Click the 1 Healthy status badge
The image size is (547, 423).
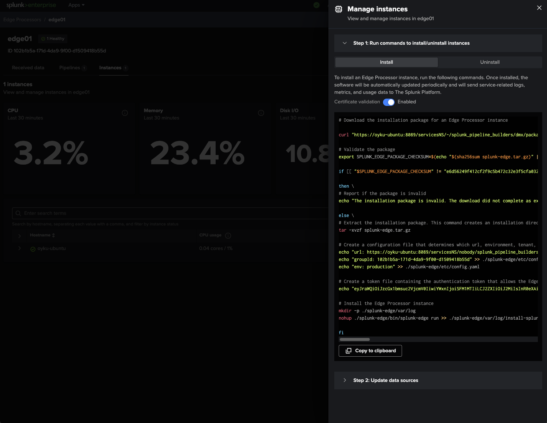53,39
